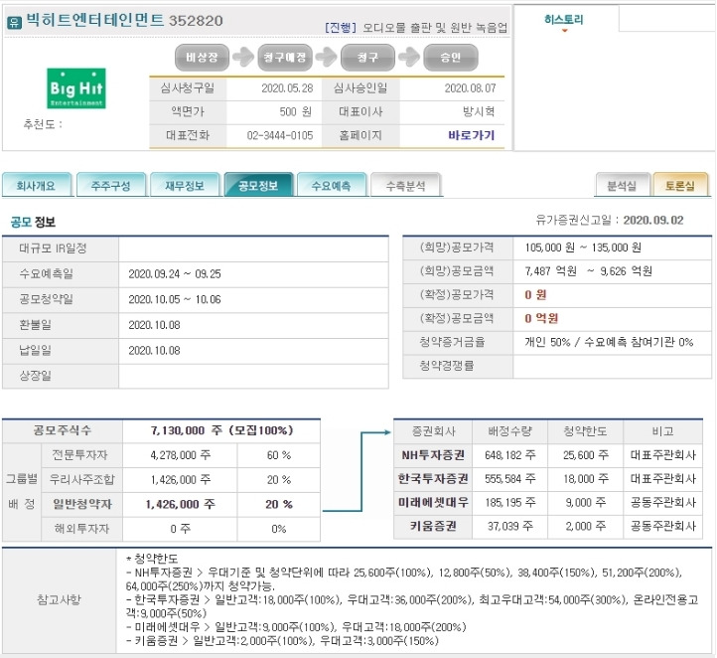Screen dimensions: 717x658
Task: Click price range 105,000 원 ~ 135,000 원
Action: (x=583, y=247)
